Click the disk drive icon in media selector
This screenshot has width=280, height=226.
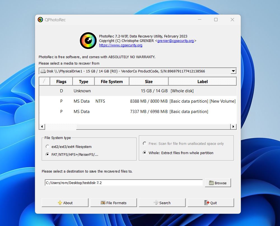43,71
